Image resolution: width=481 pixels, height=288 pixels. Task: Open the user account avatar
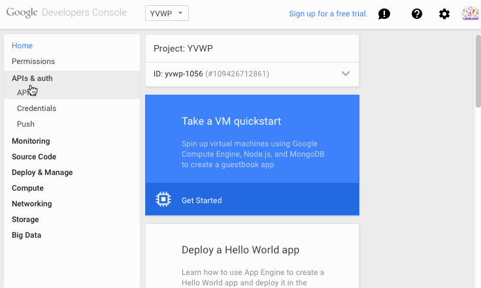pyautogui.click(x=471, y=14)
